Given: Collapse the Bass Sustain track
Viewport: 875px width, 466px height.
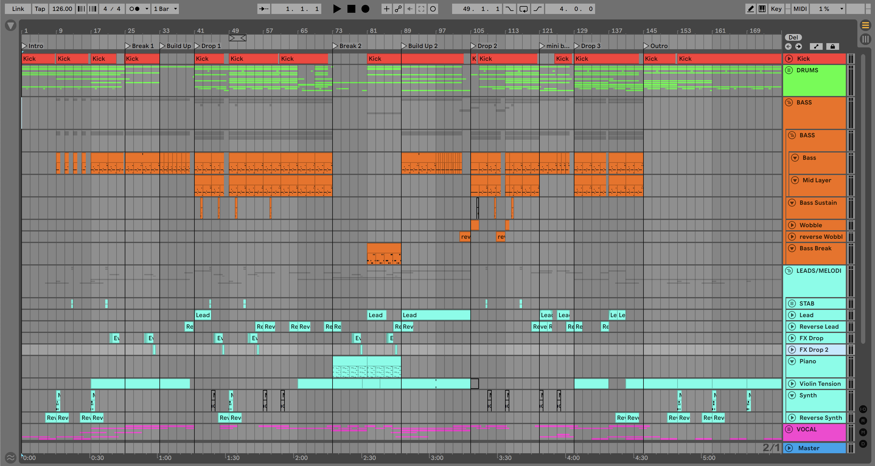Looking at the screenshot, I should 792,203.
